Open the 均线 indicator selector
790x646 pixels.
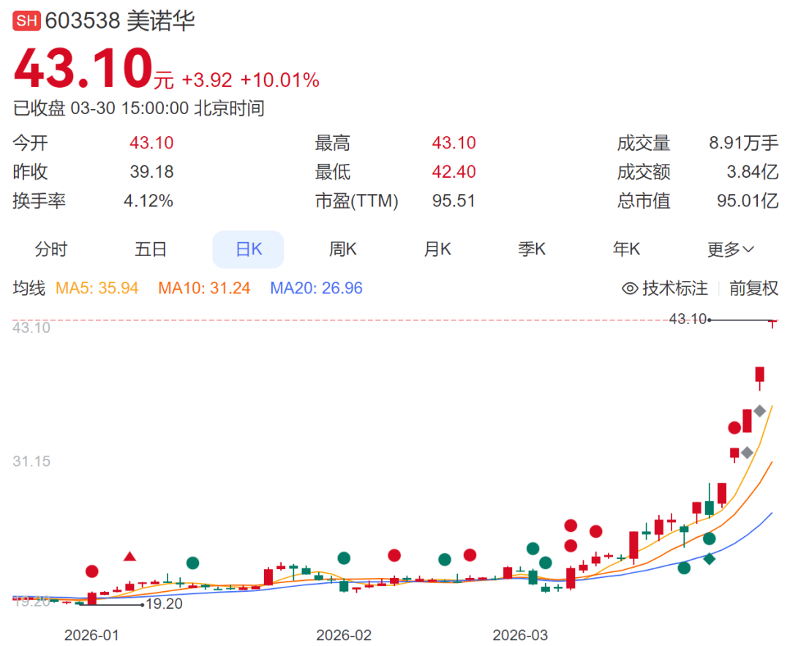tap(29, 288)
